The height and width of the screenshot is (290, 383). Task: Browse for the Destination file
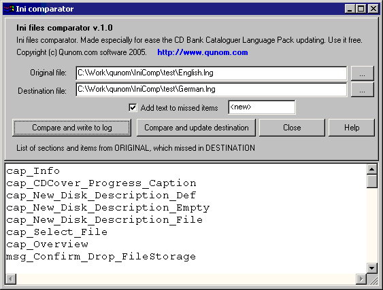[x=362, y=90]
